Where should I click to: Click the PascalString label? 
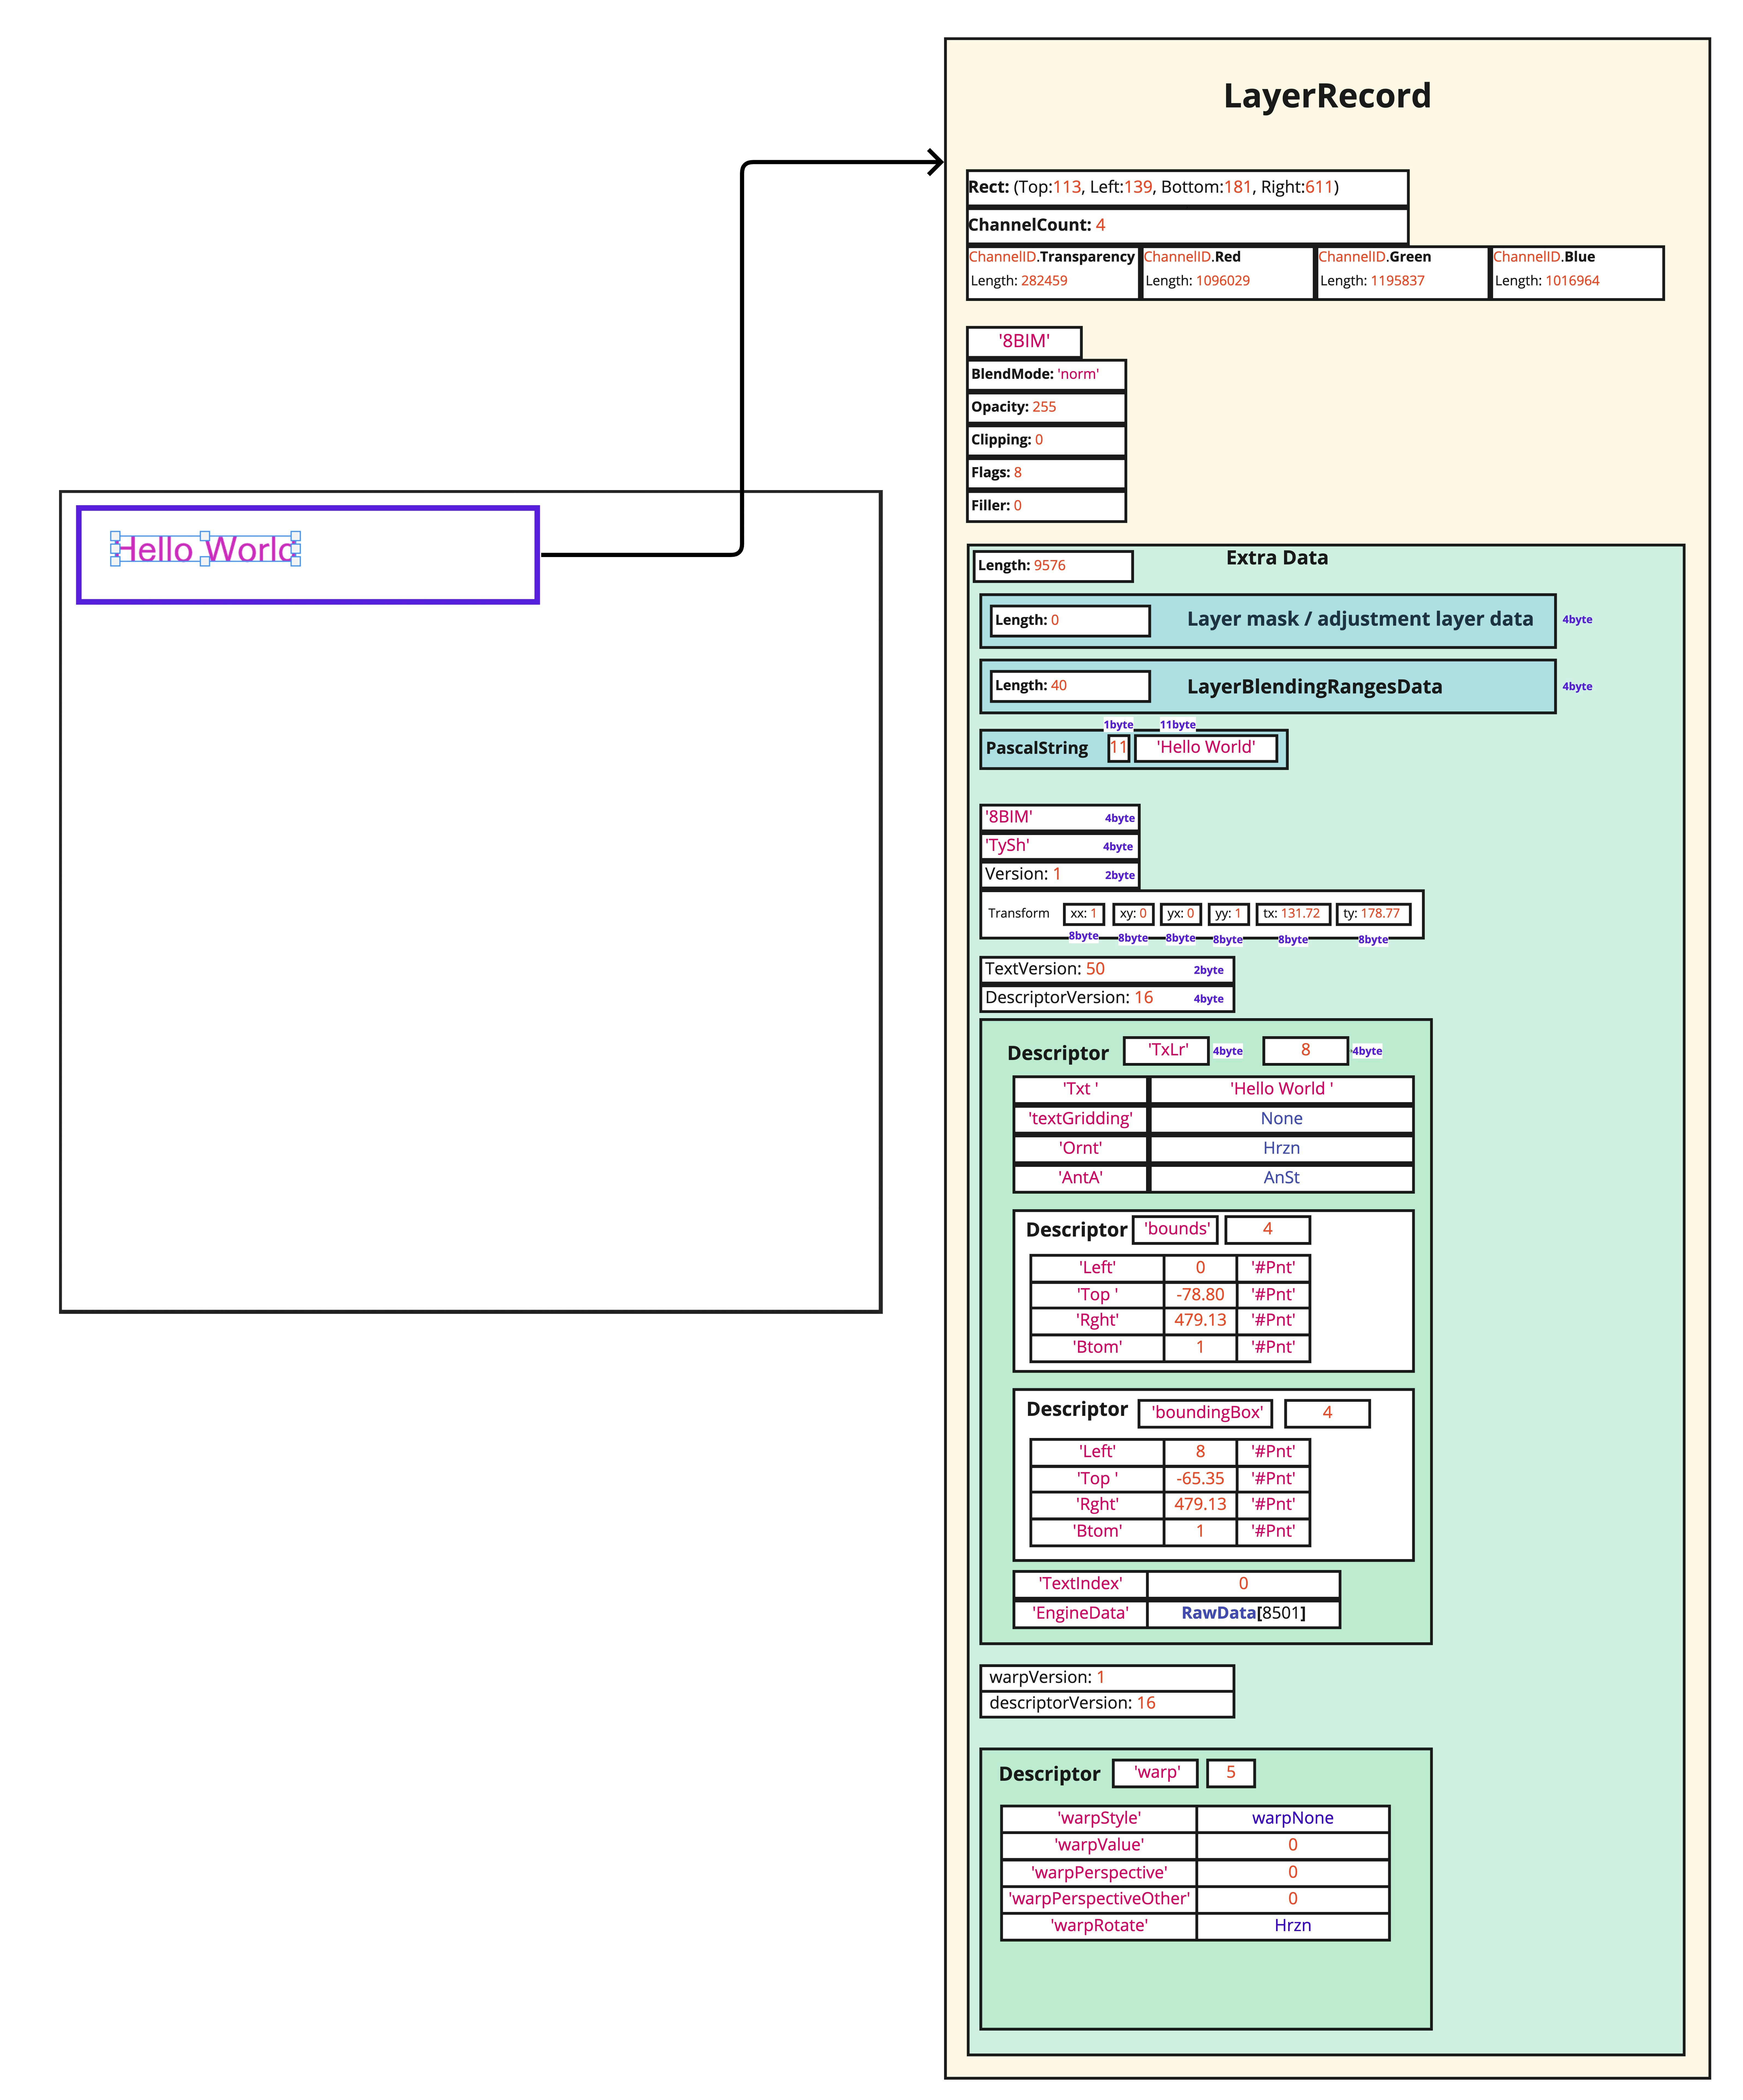[x=1037, y=748]
